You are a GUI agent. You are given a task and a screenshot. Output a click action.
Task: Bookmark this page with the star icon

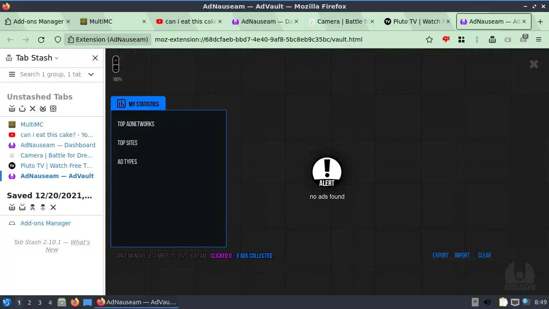(429, 39)
